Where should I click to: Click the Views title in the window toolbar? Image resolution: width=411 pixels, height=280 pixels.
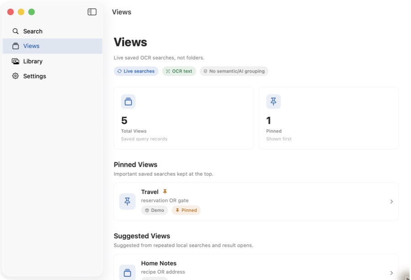[121, 12]
